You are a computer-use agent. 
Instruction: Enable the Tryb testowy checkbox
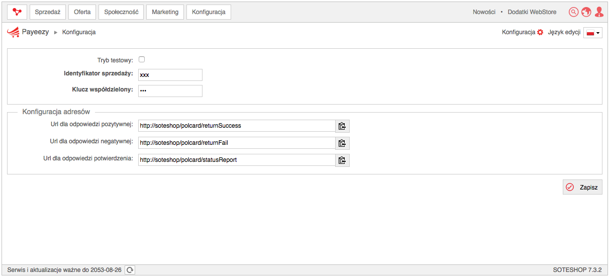142,59
